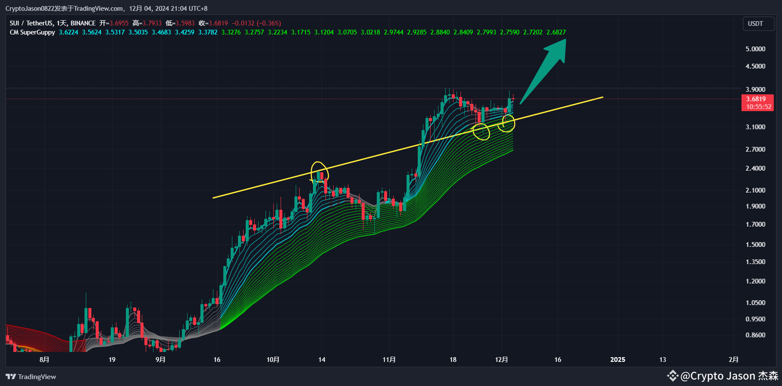This screenshot has width=782, height=386.
Task: Click the low value 3.5983
Action: [185, 23]
